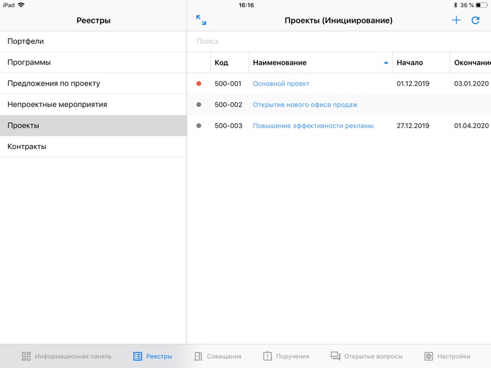The height and width of the screenshot is (368, 491).
Task: Tap grey status dot of 500-002
Action: [198, 105]
